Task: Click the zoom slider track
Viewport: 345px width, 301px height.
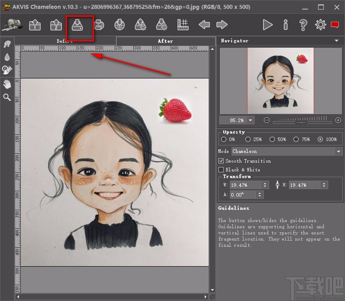Action: click(x=302, y=122)
